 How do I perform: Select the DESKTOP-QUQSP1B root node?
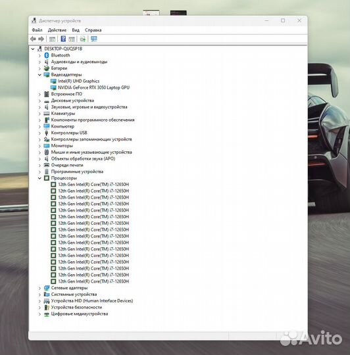click(63, 49)
